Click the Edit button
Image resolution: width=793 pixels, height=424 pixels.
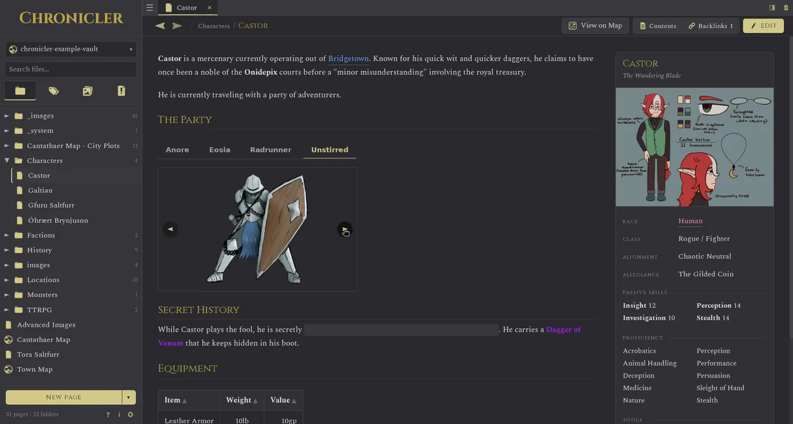(763, 25)
